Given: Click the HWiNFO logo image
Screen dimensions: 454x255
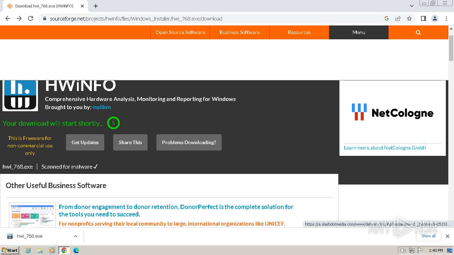Looking at the screenshot, I should tap(20, 95).
